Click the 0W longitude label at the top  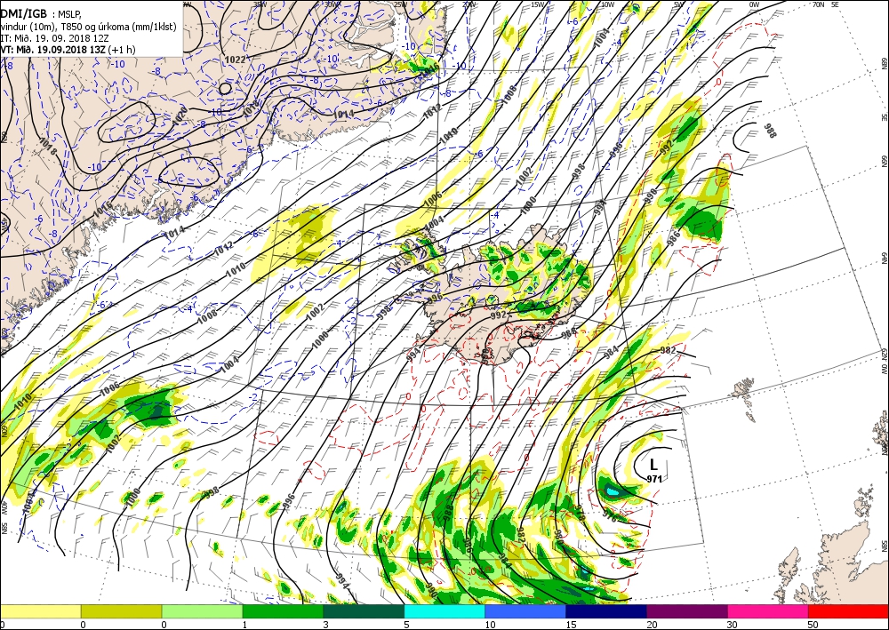(x=754, y=4)
